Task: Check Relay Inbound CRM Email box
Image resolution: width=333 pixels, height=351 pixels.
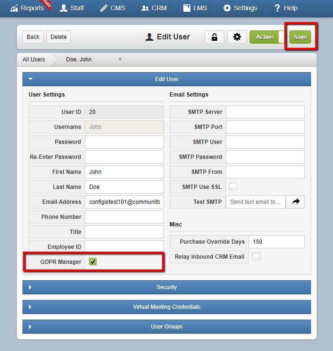Action: pyautogui.click(x=256, y=256)
